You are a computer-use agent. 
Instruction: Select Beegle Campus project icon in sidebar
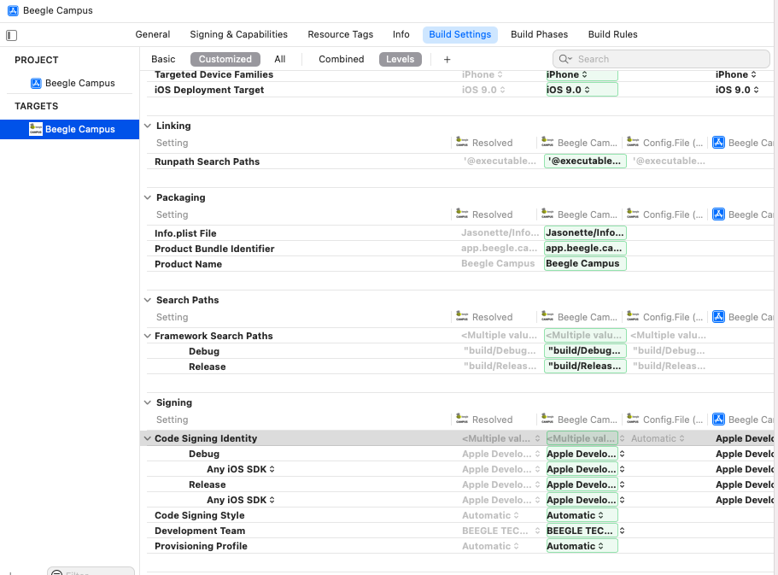36,83
